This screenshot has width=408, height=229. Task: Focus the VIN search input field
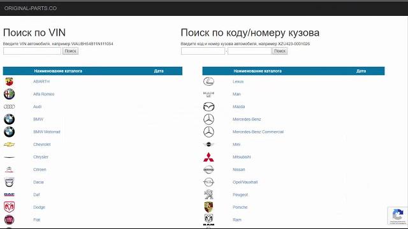[x=33, y=51]
